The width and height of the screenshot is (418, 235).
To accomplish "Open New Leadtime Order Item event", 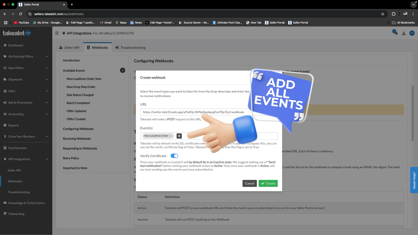I will 84,79.
